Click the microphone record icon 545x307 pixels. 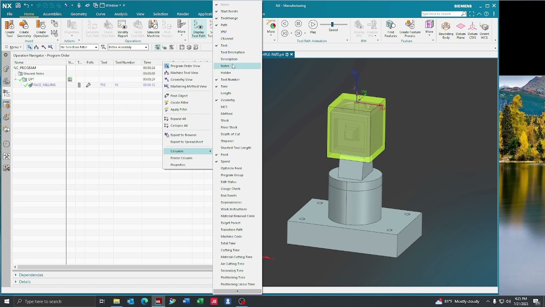[x=79, y=6]
